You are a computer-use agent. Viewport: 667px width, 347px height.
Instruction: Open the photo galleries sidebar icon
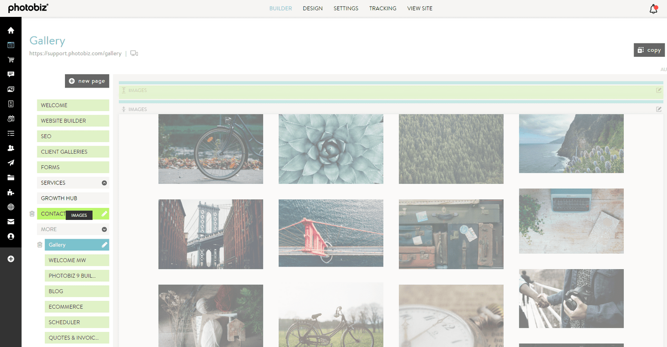click(11, 89)
